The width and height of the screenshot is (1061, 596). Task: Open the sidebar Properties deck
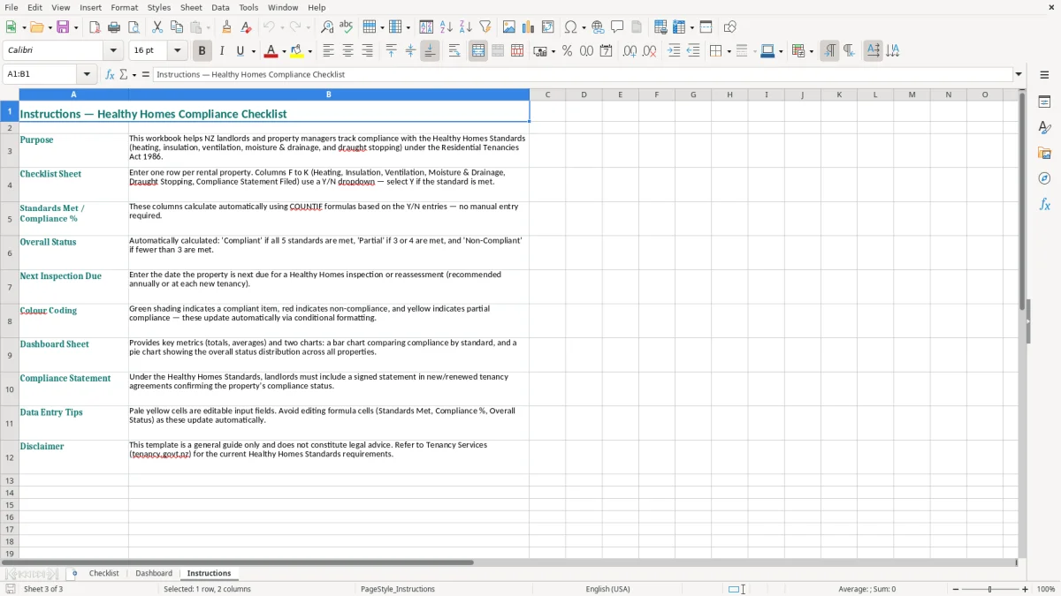[x=1044, y=102]
